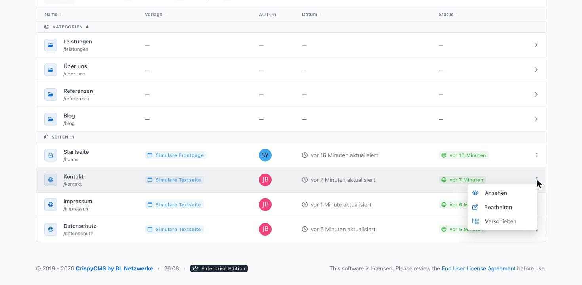
Task: Click the pencil icon beside Bearbeiten
Action: [475, 207]
